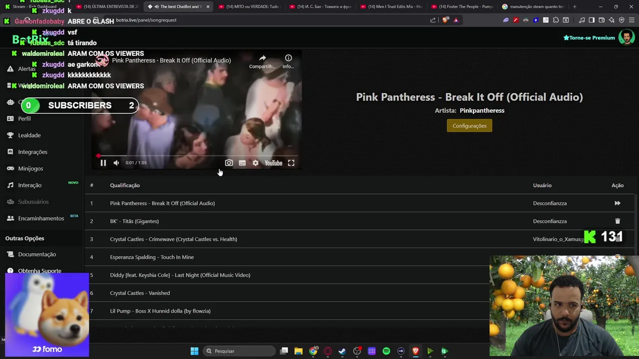Open Interação in the sidebar

tap(30, 185)
